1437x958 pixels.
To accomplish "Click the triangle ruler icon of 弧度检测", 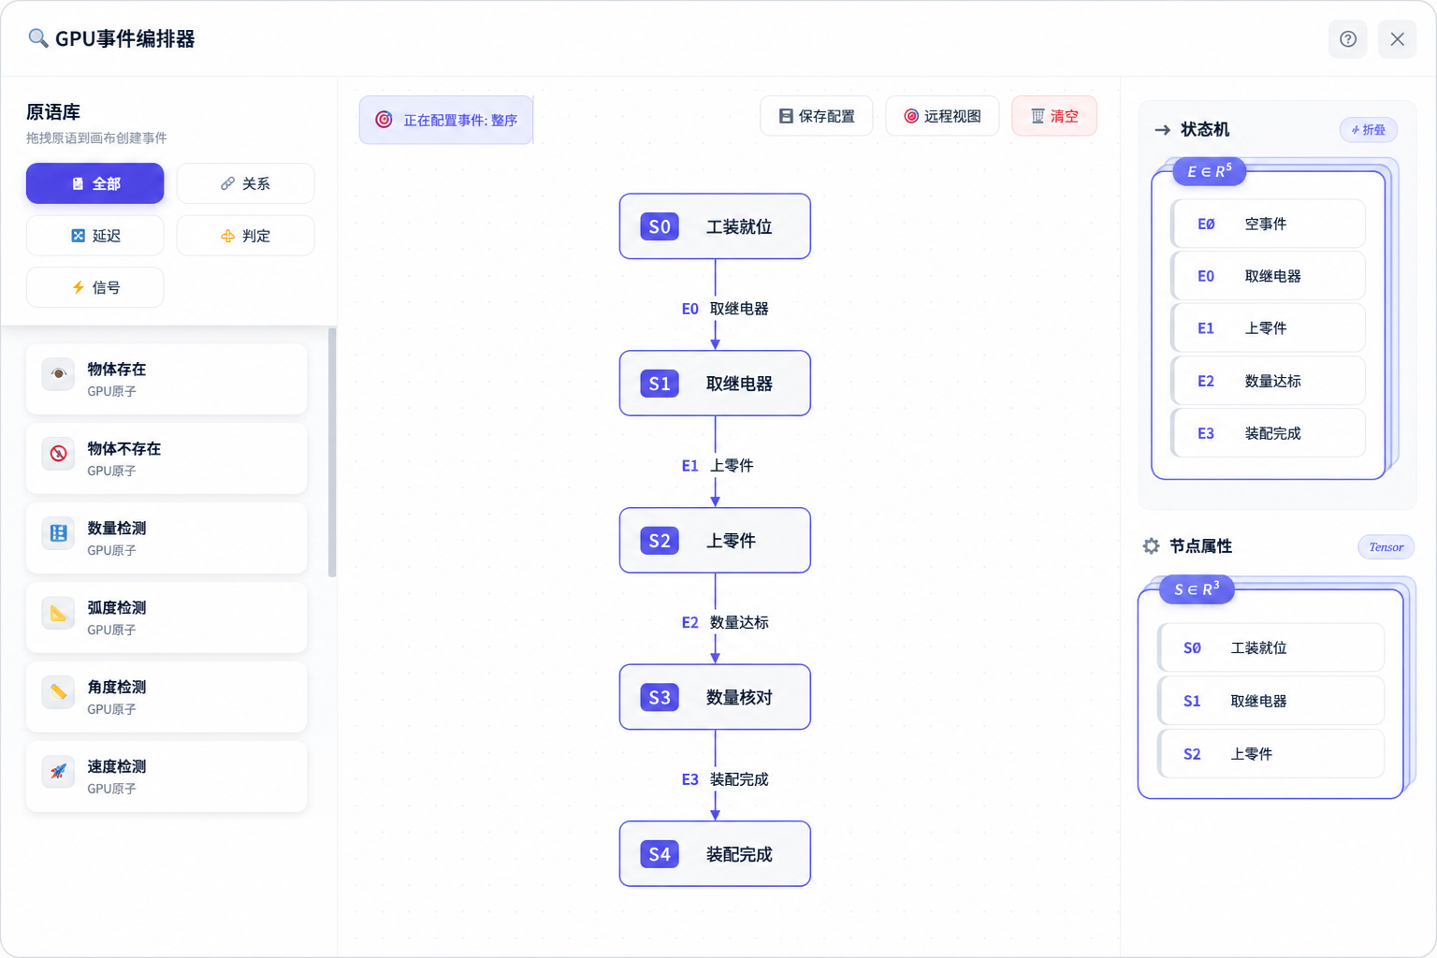I will pyautogui.click(x=58, y=613).
